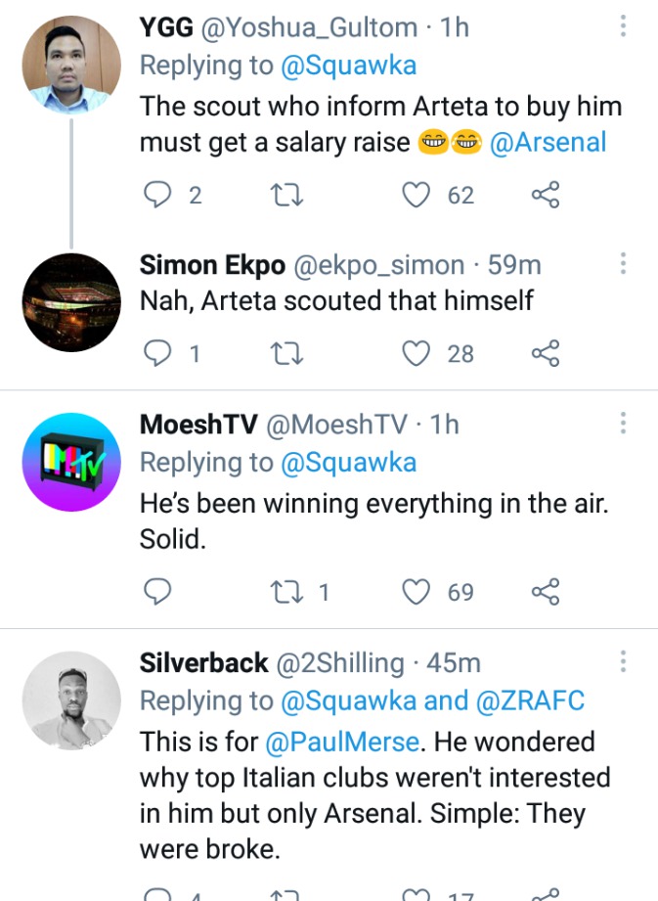Open the @PaulMerse mention in Silverback's tweet
Image resolution: width=658 pixels, height=901 pixels.
click(x=342, y=742)
